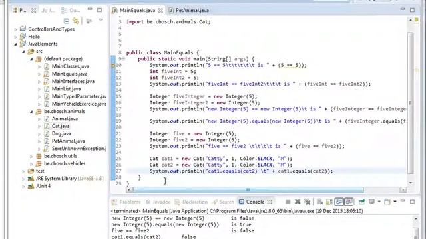Click Display Selected Console icon

(371, 202)
